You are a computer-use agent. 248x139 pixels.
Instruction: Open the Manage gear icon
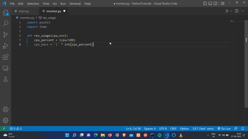[5, 120]
